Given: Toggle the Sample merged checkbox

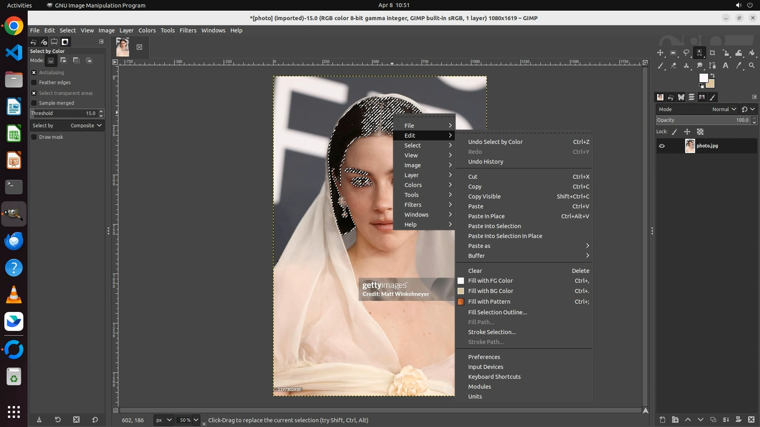Looking at the screenshot, I should point(34,103).
